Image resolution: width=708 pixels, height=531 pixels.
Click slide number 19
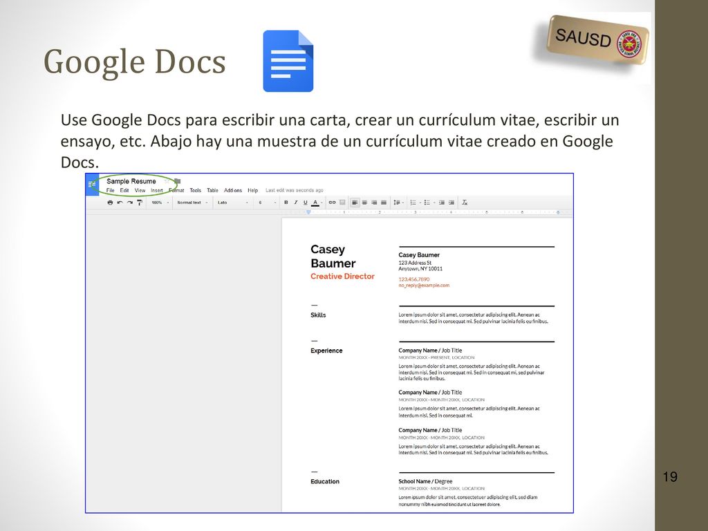(x=670, y=477)
